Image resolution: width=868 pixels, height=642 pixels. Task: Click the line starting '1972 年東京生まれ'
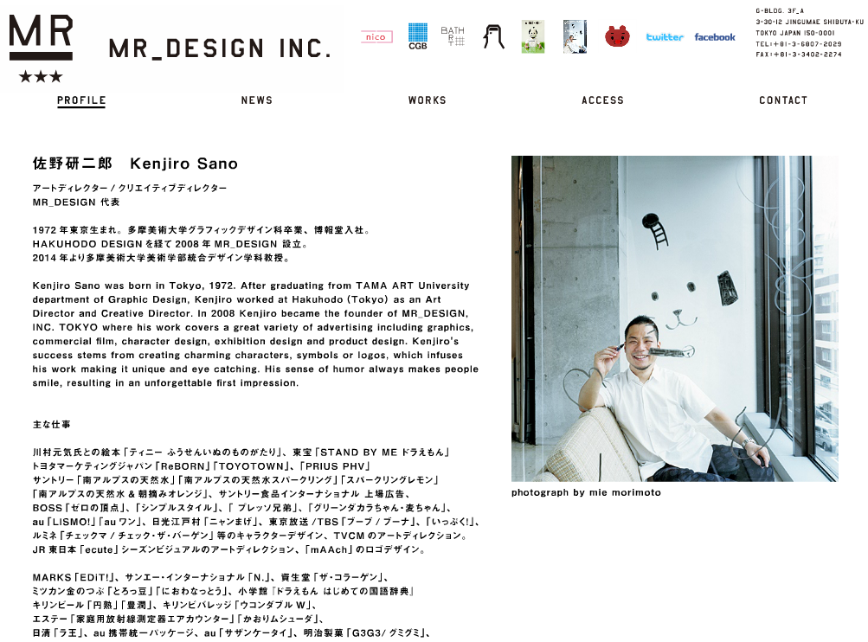[202, 229]
